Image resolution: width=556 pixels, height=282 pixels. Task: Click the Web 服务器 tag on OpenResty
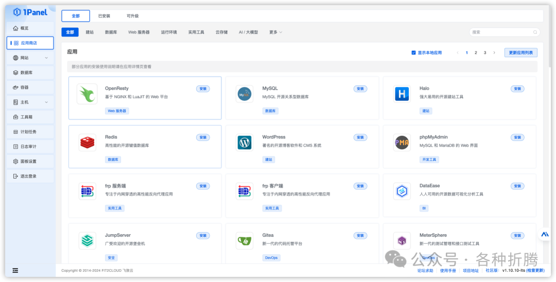[x=117, y=111]
